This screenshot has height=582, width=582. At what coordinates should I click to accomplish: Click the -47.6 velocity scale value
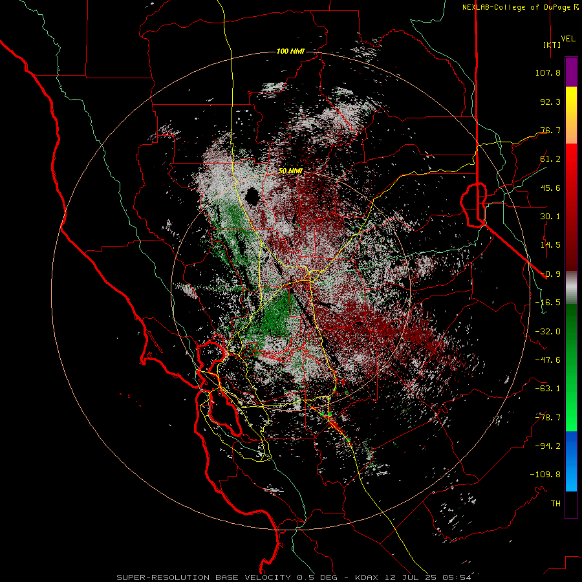[x=548, y=360]
